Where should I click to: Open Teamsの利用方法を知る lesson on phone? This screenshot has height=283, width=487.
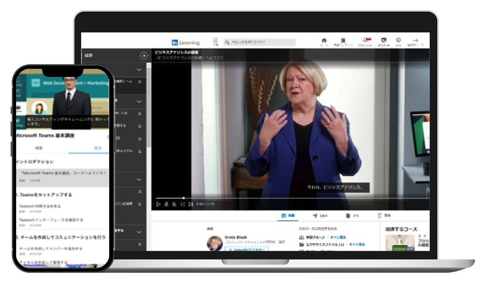tap(40, 206)
